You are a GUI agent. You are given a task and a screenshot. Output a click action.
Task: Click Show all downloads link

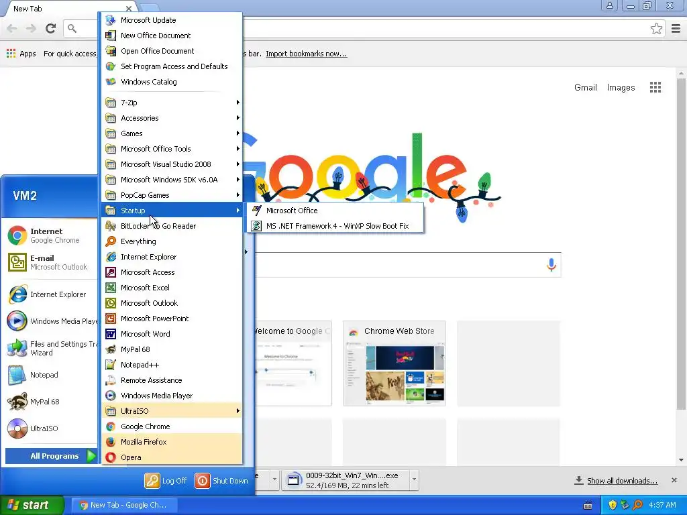[622, 481]
